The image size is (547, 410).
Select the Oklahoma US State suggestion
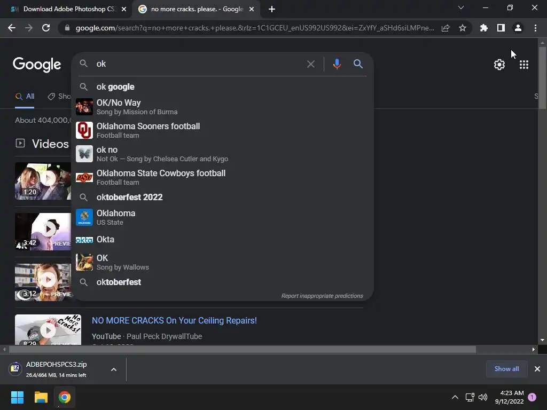(x=222, y=217)
